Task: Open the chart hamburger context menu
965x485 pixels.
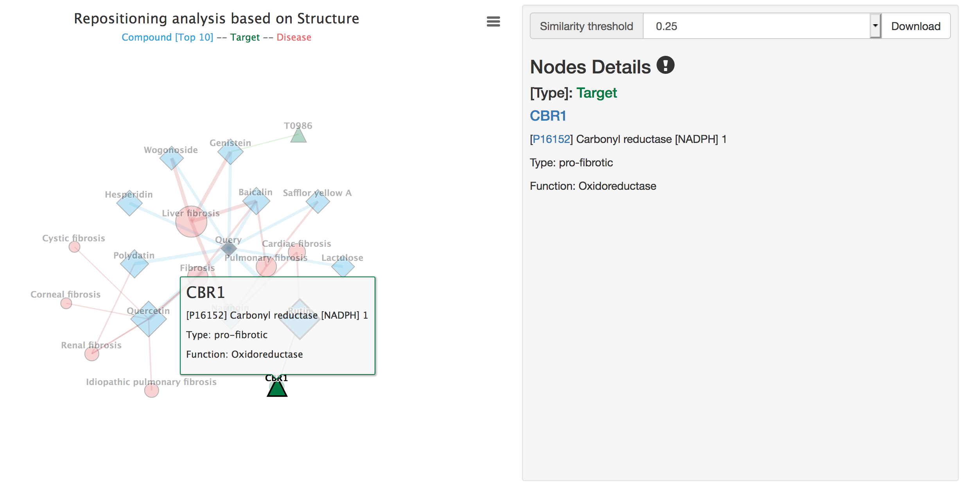Action: coord(493,21)
